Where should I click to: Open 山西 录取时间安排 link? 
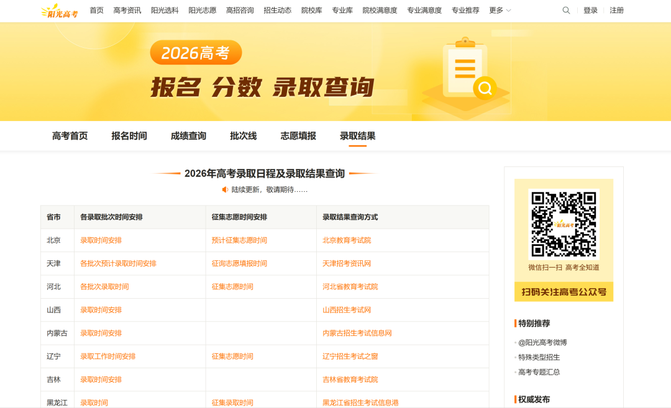pos(101,310)
